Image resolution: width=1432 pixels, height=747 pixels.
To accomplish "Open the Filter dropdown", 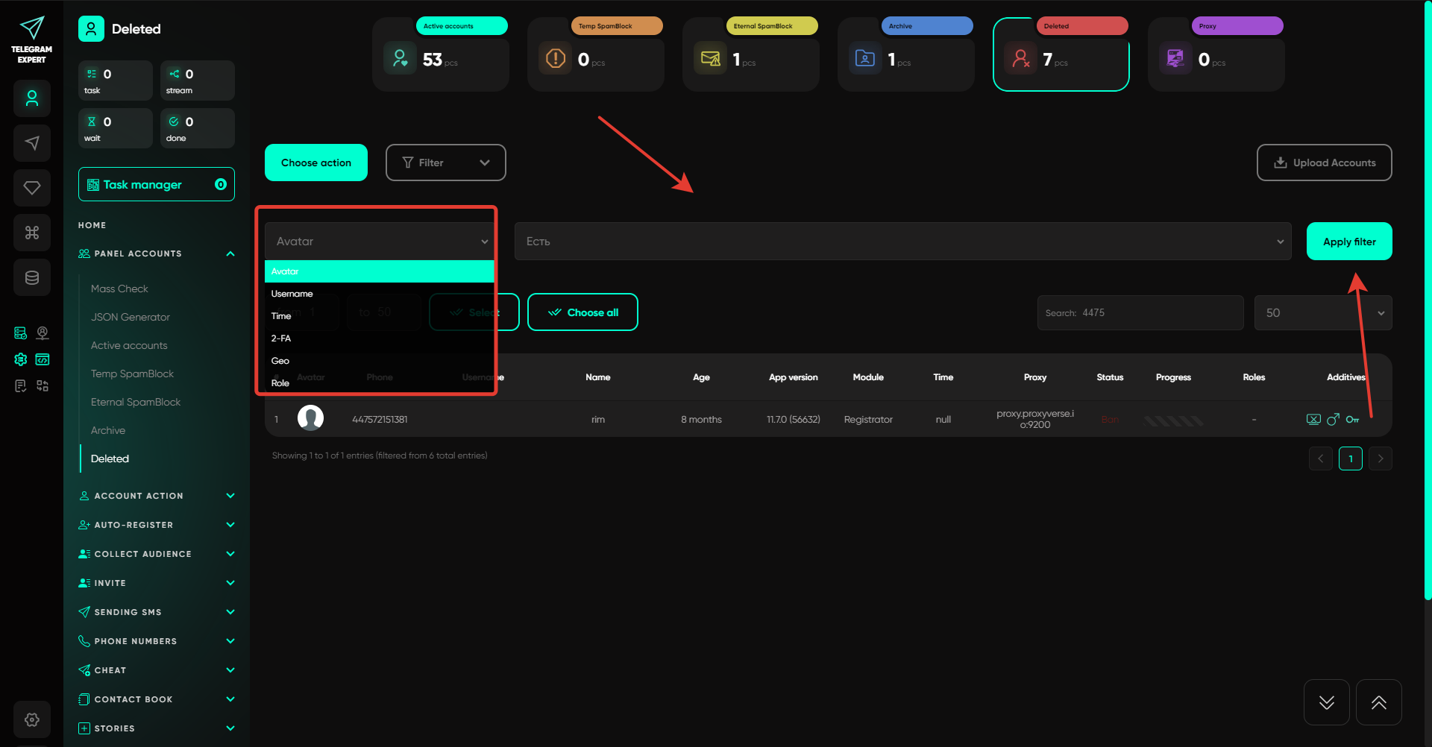I will (445, 163).
